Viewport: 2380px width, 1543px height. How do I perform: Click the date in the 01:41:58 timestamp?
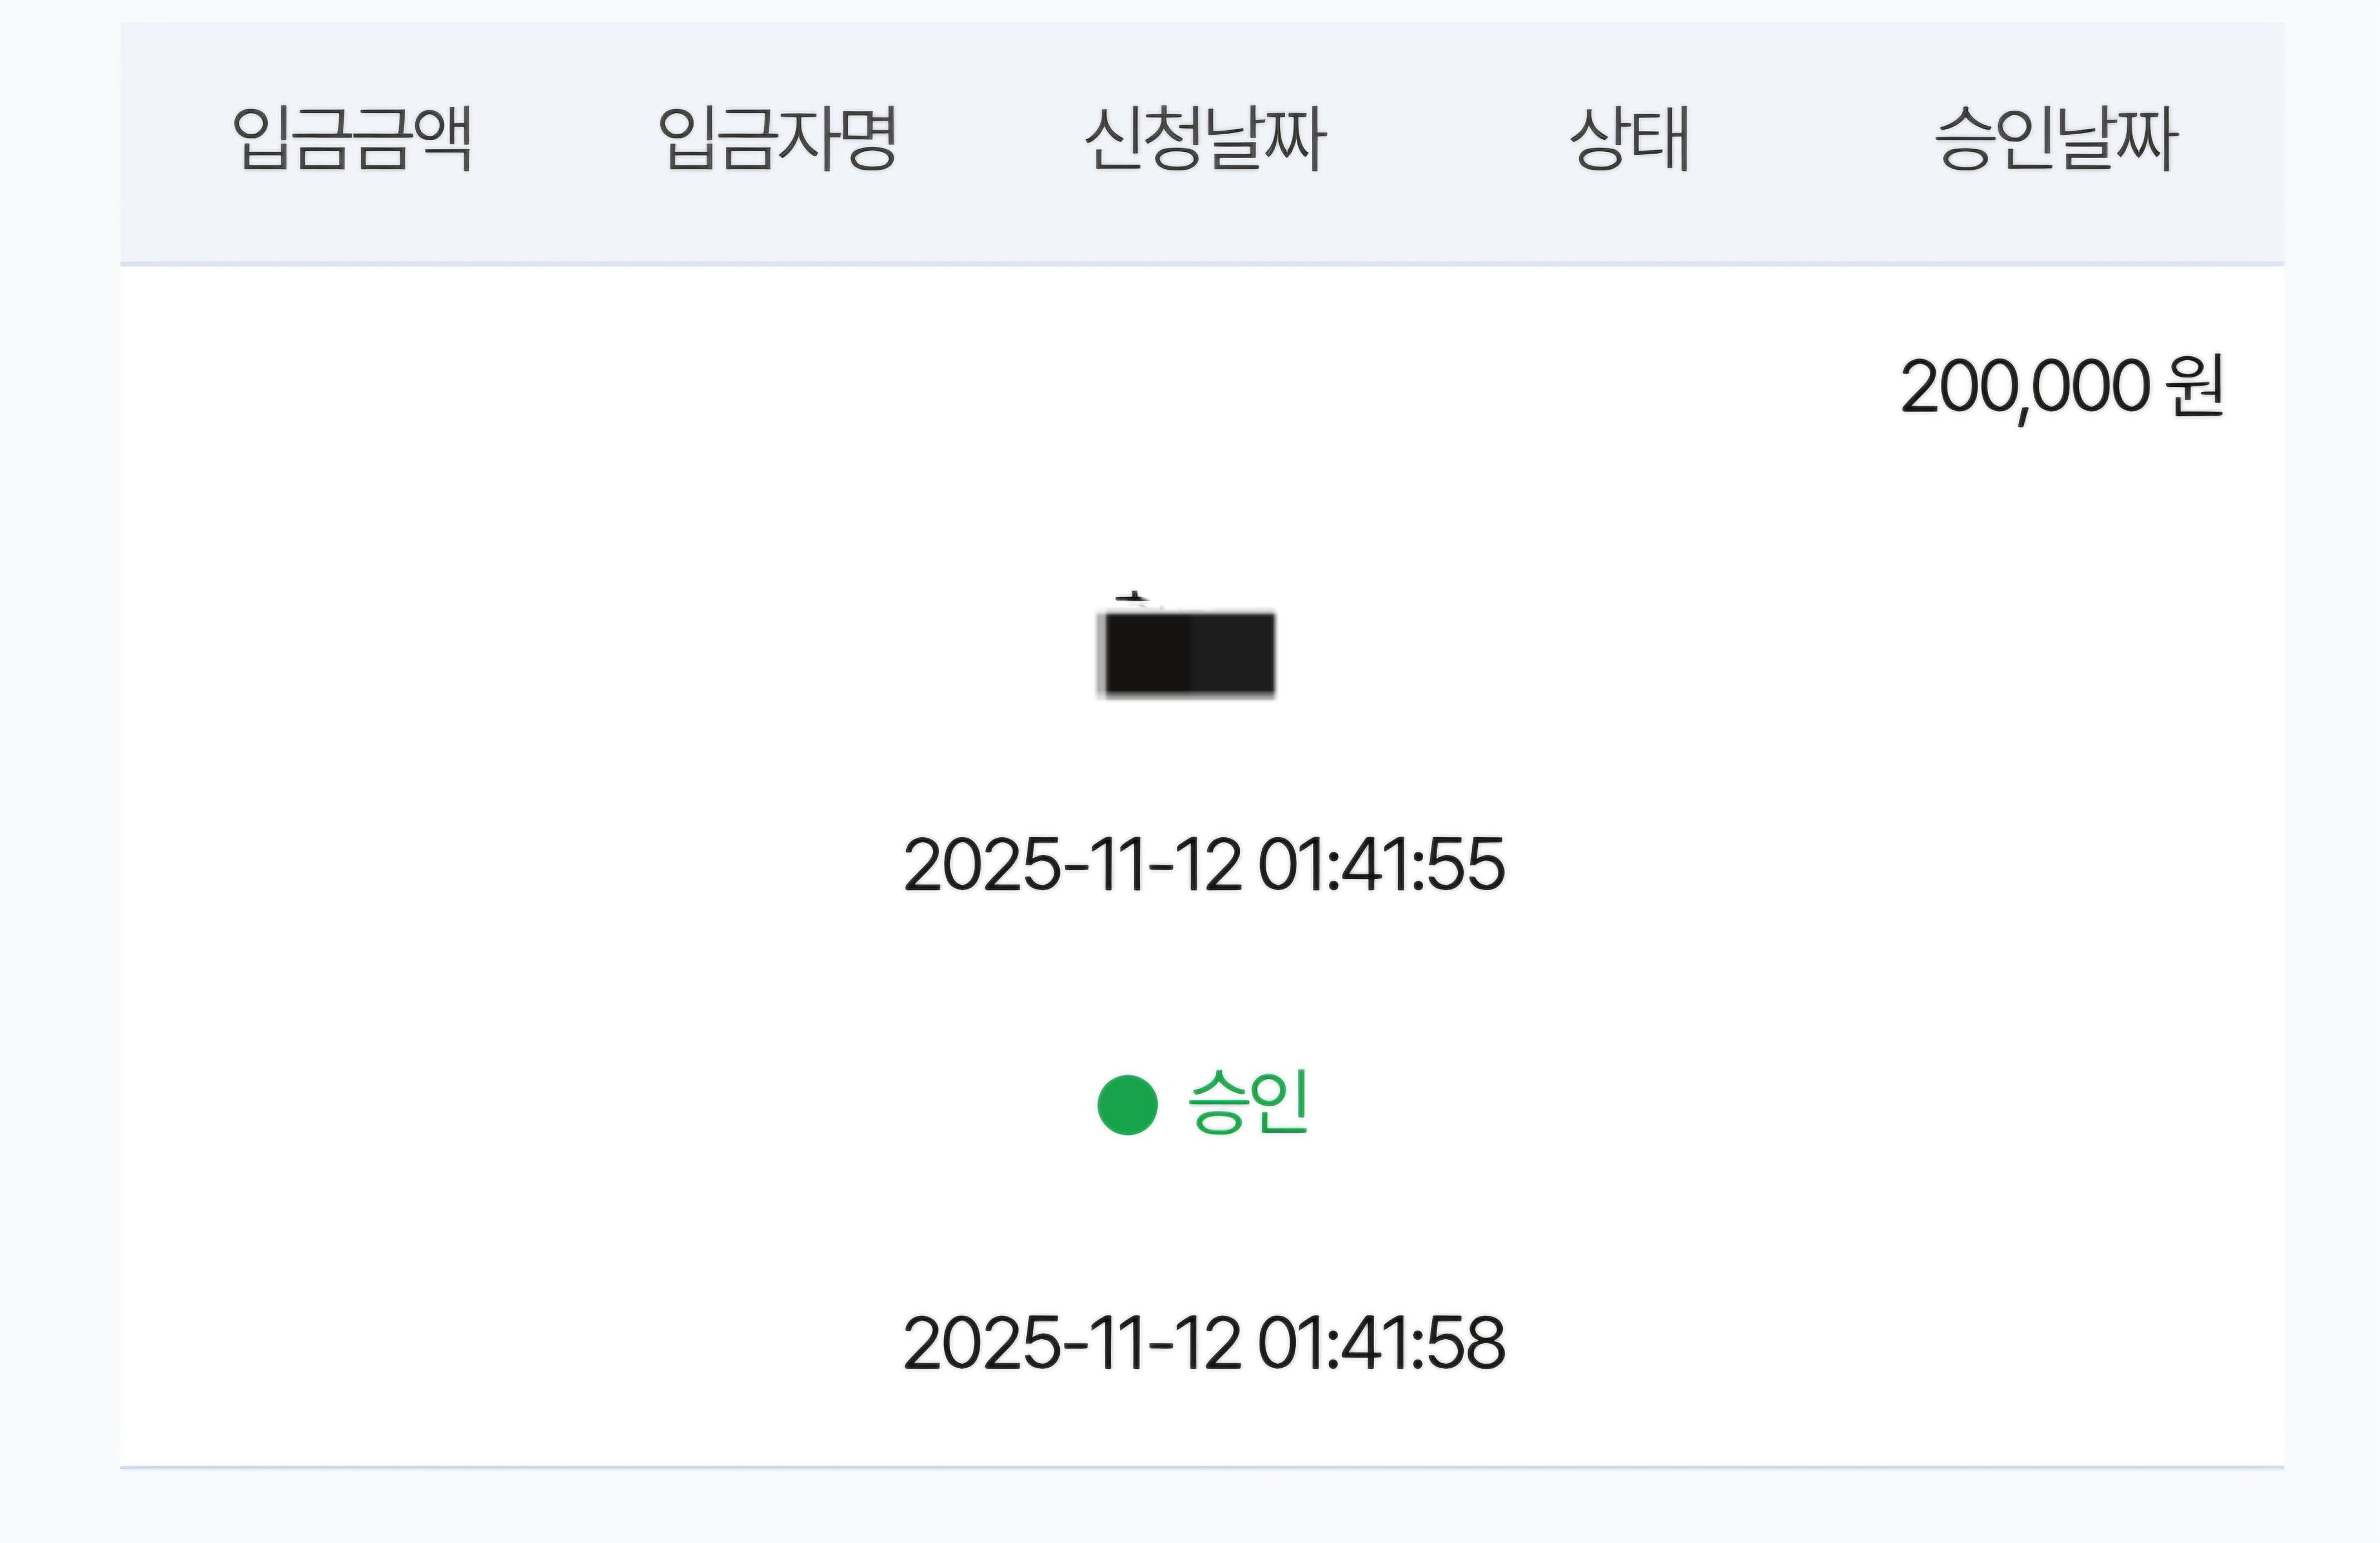pos(1072,1343)
